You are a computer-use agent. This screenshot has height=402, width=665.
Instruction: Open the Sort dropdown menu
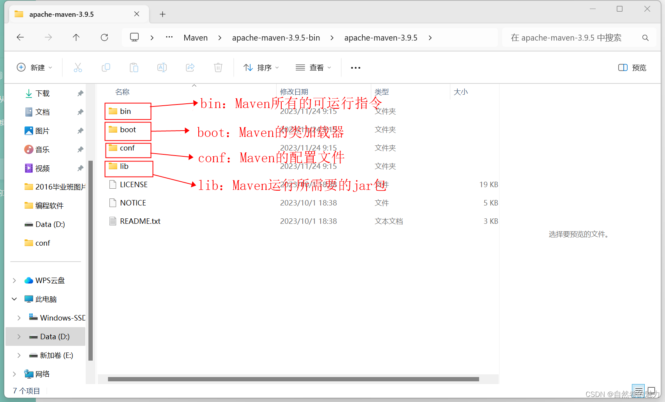coord(261,68)
